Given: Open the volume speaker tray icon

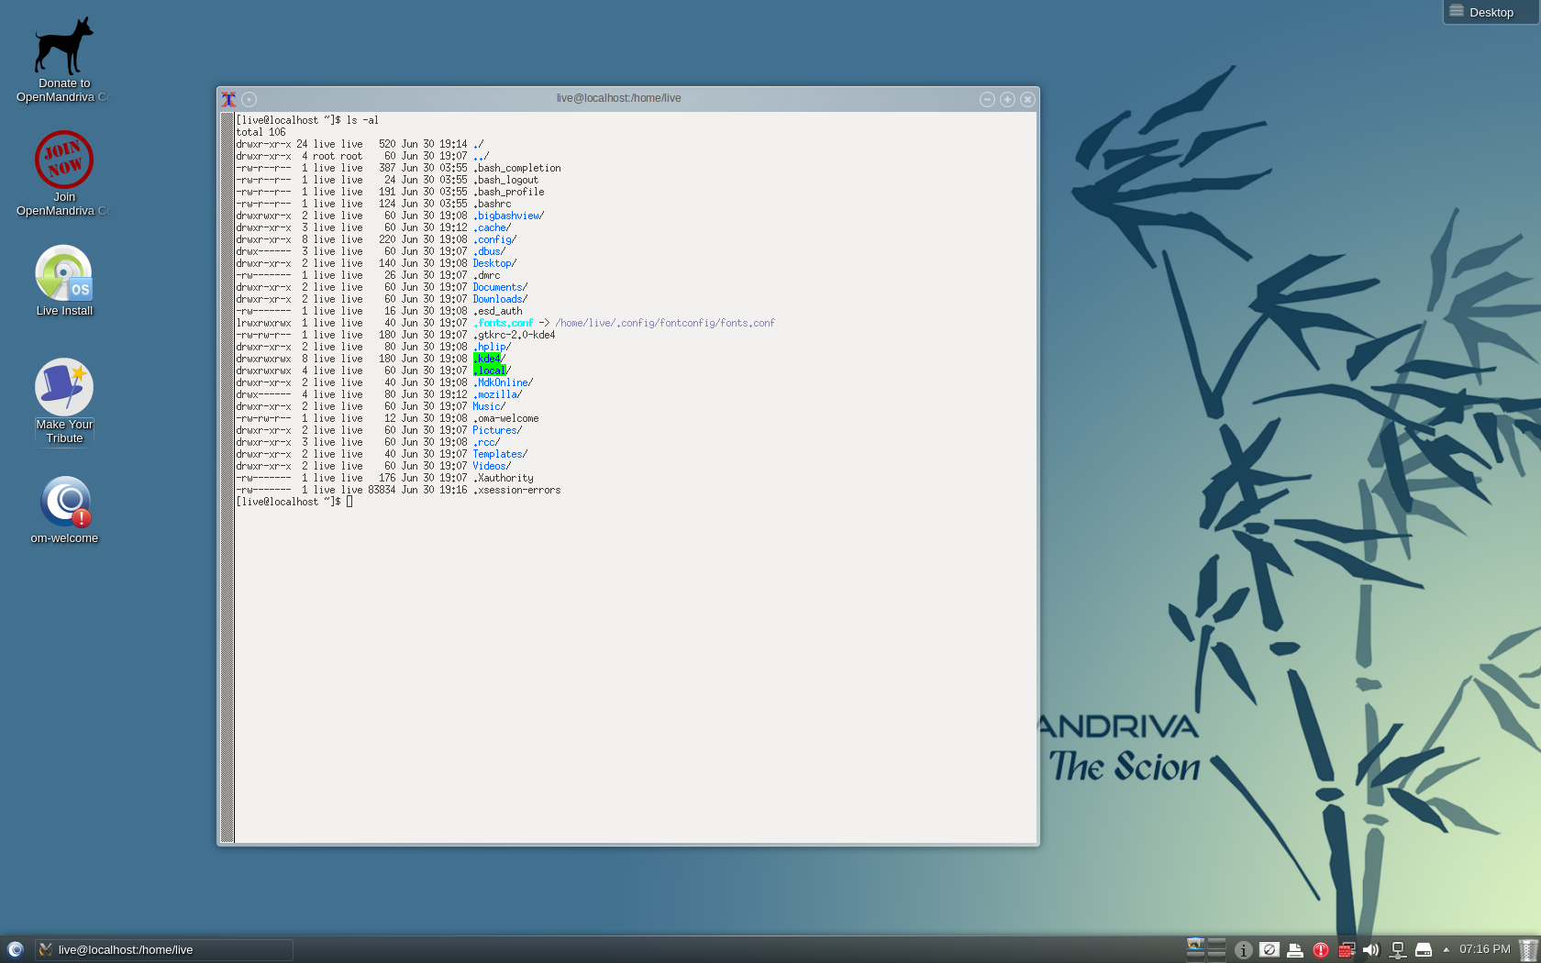Looking at the screenshot, I should tap(1371, 950).
